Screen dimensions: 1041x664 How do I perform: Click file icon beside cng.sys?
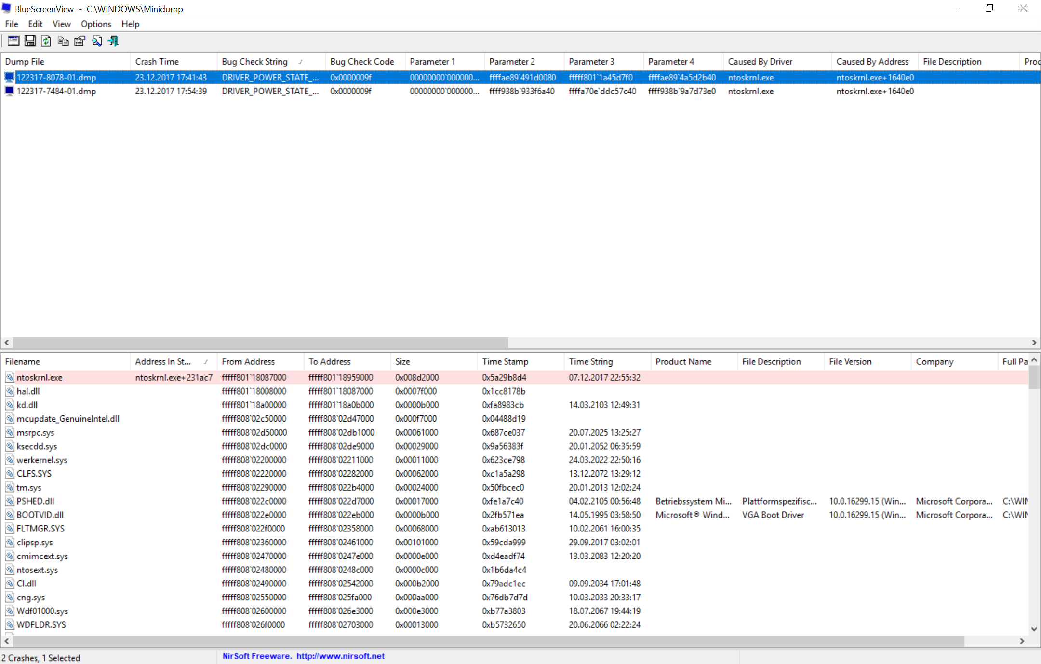(10, 597)
